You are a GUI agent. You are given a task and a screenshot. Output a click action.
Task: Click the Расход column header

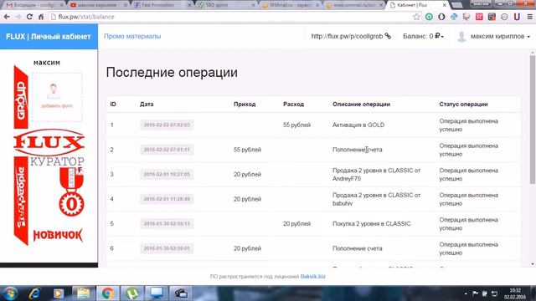(x=293, y=104)
